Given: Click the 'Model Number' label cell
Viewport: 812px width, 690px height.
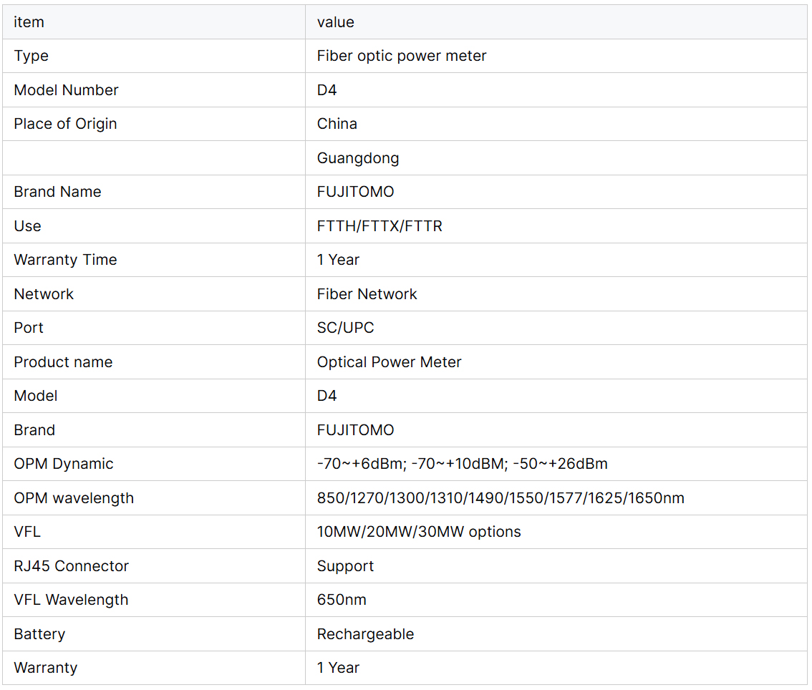Looking at the screenshot, I should tap(66, 90).
